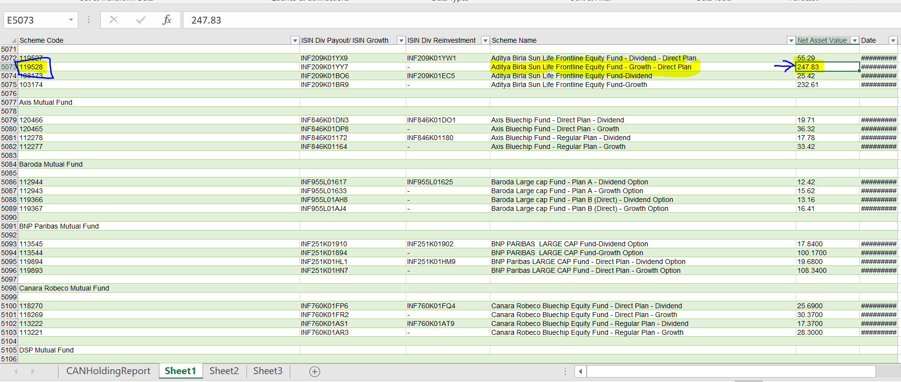
Task: Open the Sheet3 tab
Action: pyautogui.click(x=268, y=371)
